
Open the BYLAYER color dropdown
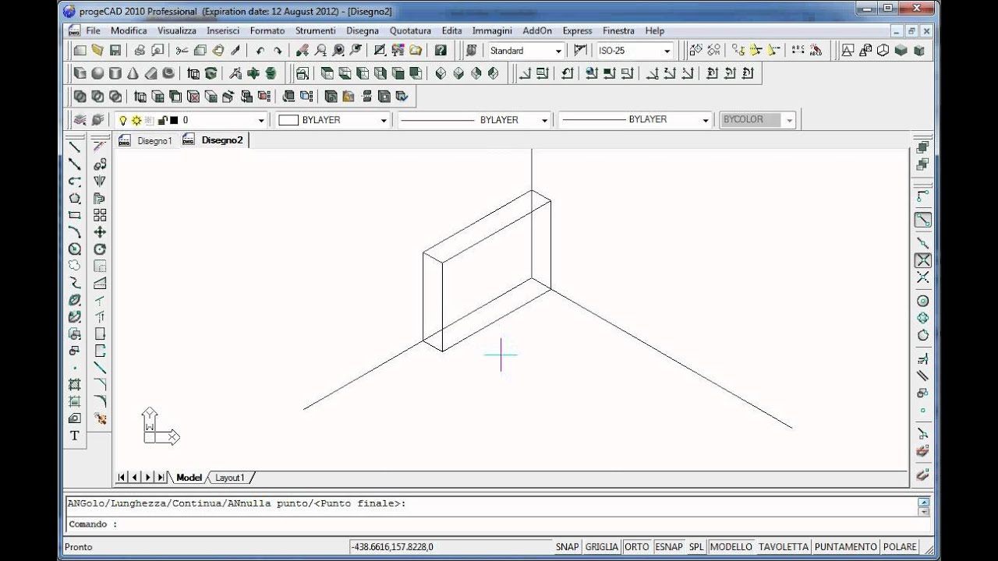(x=384, y=121)
